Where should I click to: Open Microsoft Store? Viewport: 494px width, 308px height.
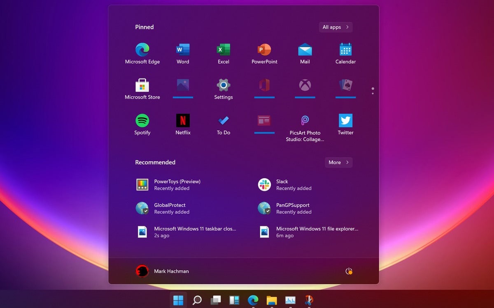[142, 90]
